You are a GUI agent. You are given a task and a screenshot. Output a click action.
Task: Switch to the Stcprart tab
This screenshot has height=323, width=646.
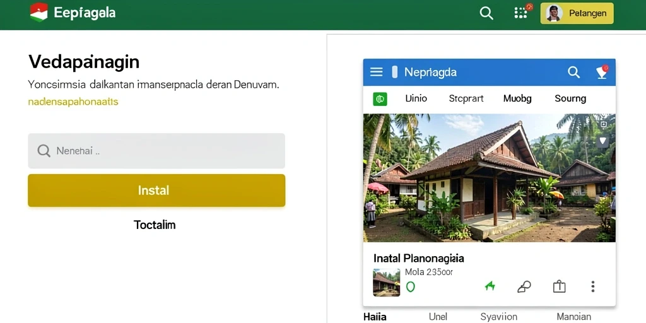(466, 99)
